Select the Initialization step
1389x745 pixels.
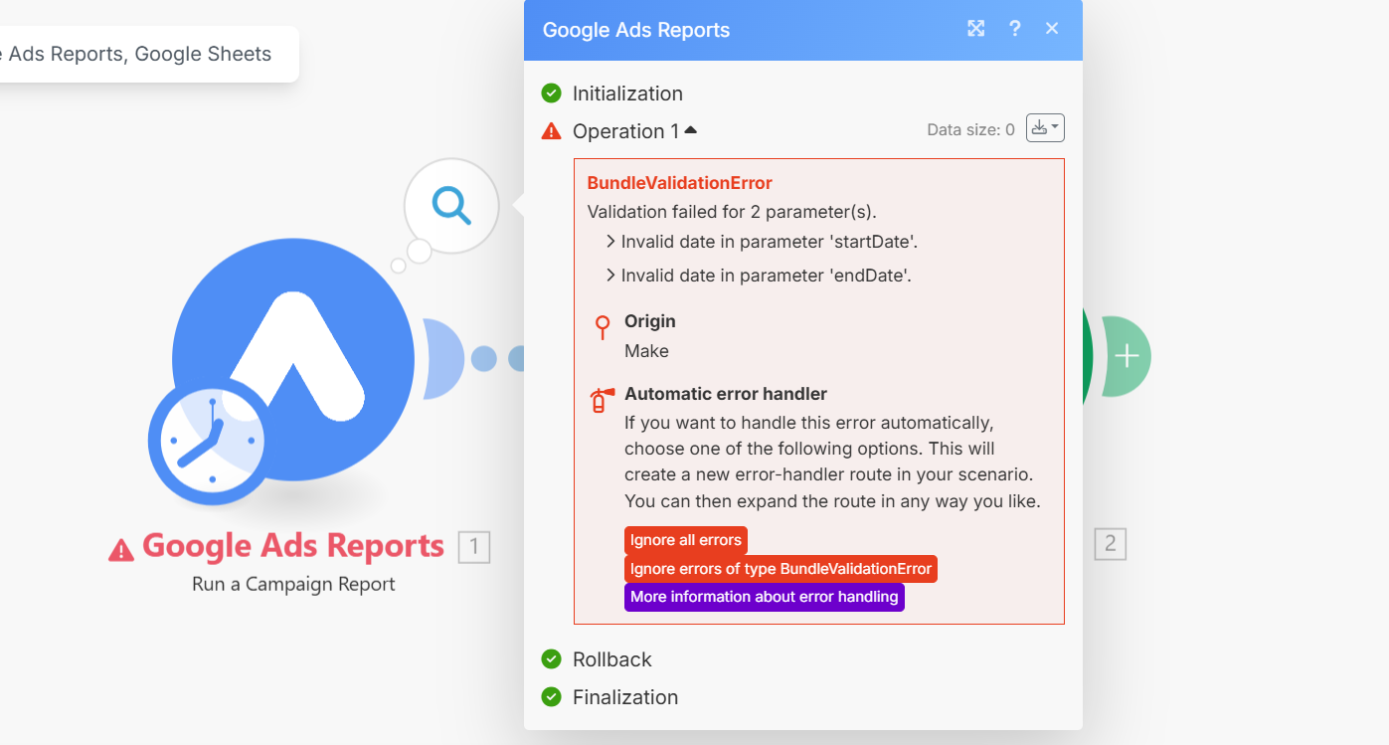pyautogui.click(x=627, y=93)
